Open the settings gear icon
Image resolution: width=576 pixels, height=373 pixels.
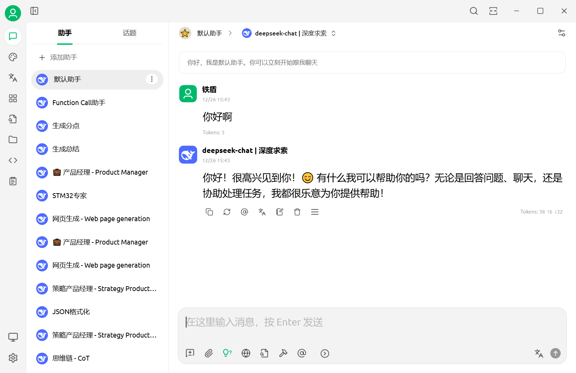(13, 358)
